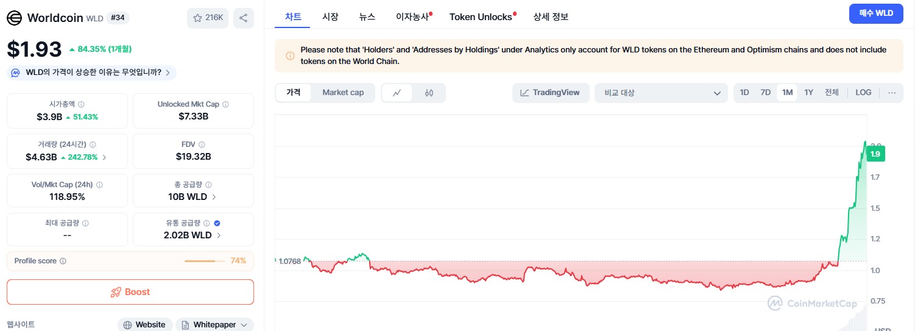Click the Boost button
The image size is (915, 331).
click(130, 292)
